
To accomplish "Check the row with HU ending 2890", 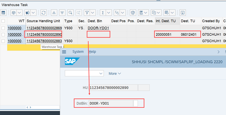I will (3, 35).
